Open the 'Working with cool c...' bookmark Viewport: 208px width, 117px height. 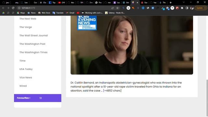pyautogui.click(x=92, y=13)
